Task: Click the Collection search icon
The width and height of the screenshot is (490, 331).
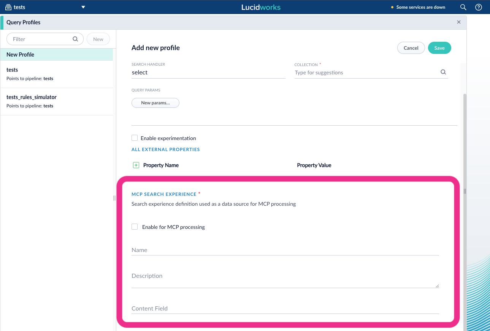Action: click(x=443, y=72)
